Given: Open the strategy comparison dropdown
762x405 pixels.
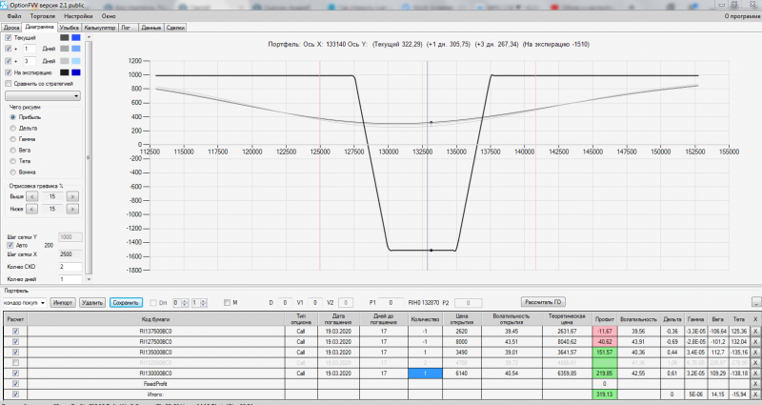Looking at the screenshot, I should [x=43, y=96].
